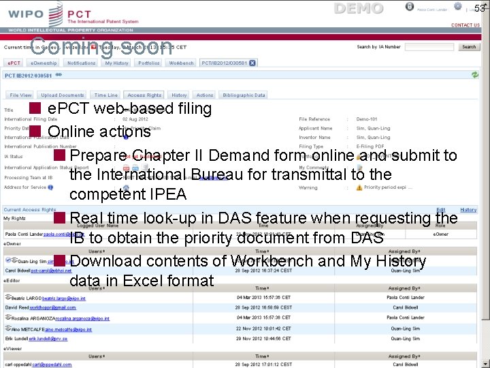Screen dimensions: 490x368
Task: Open Erik Lundell's email link
Action: coord(48,339)
